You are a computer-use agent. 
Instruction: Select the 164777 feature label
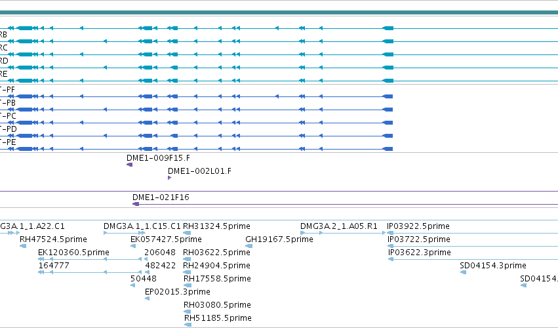53,266
